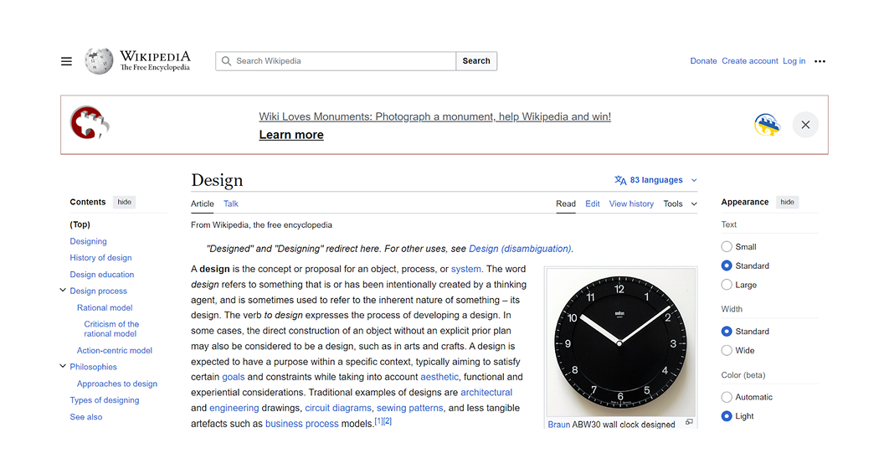Viewport: 889px width, 474px height.
Task: Click the system link in article
Action: (466, 270)
